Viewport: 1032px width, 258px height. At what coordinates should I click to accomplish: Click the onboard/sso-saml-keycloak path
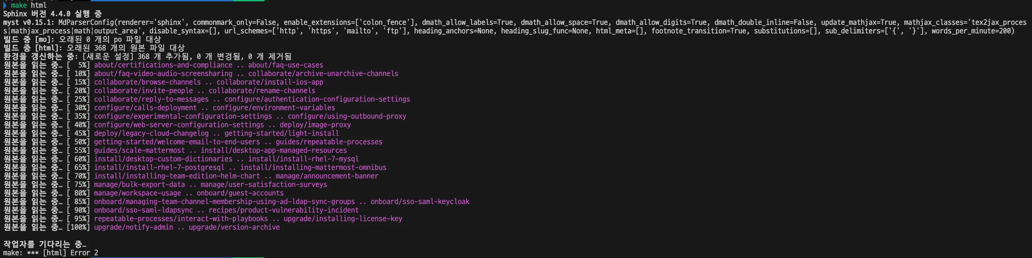pyautogui.click(x=420, y=202)
